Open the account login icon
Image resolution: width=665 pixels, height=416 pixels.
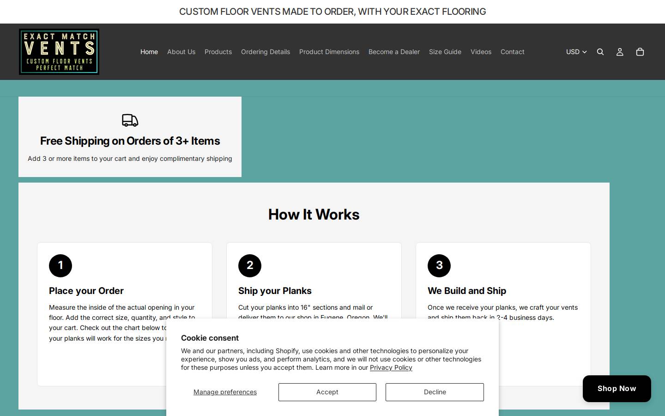tap(620, 52)
